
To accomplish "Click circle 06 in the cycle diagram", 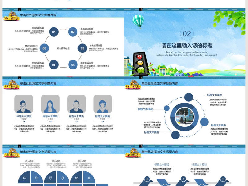I will pyautogui.click(x=44, y=48).
